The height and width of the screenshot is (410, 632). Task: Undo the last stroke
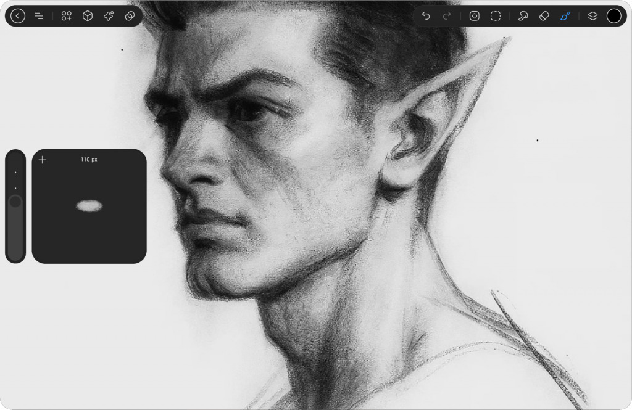(426, 16)
